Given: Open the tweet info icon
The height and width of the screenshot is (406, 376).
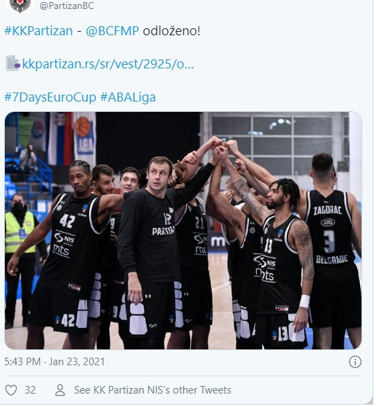Looking at the screenshot, I should point(355,362).
